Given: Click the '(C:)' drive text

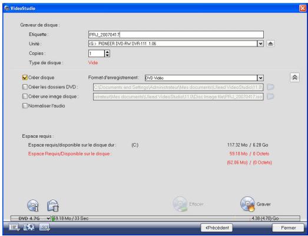Looking at the screenshot, I should [x=135, y=145].
